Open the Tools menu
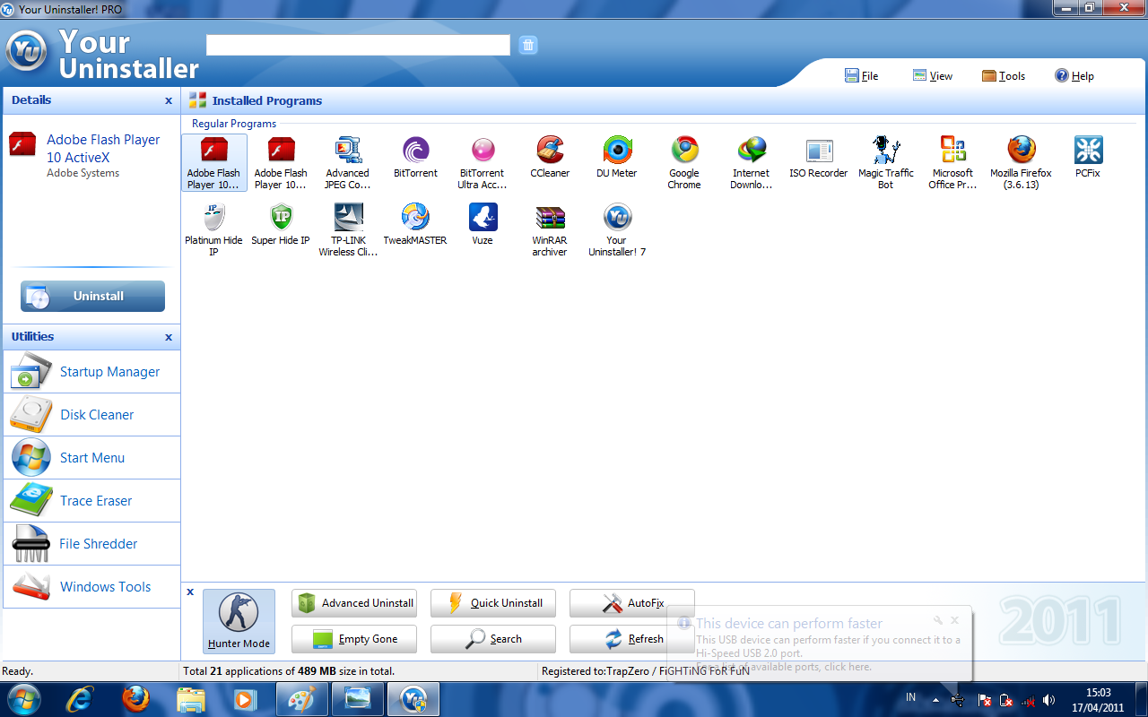Image resolution: width=1148 pixels, height=717 pixels. (x=1004, y=76)
